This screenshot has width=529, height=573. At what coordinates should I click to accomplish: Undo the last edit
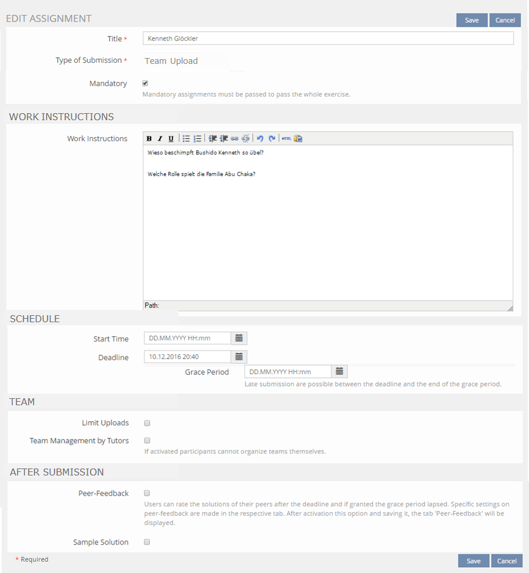(x=260, y=139)
